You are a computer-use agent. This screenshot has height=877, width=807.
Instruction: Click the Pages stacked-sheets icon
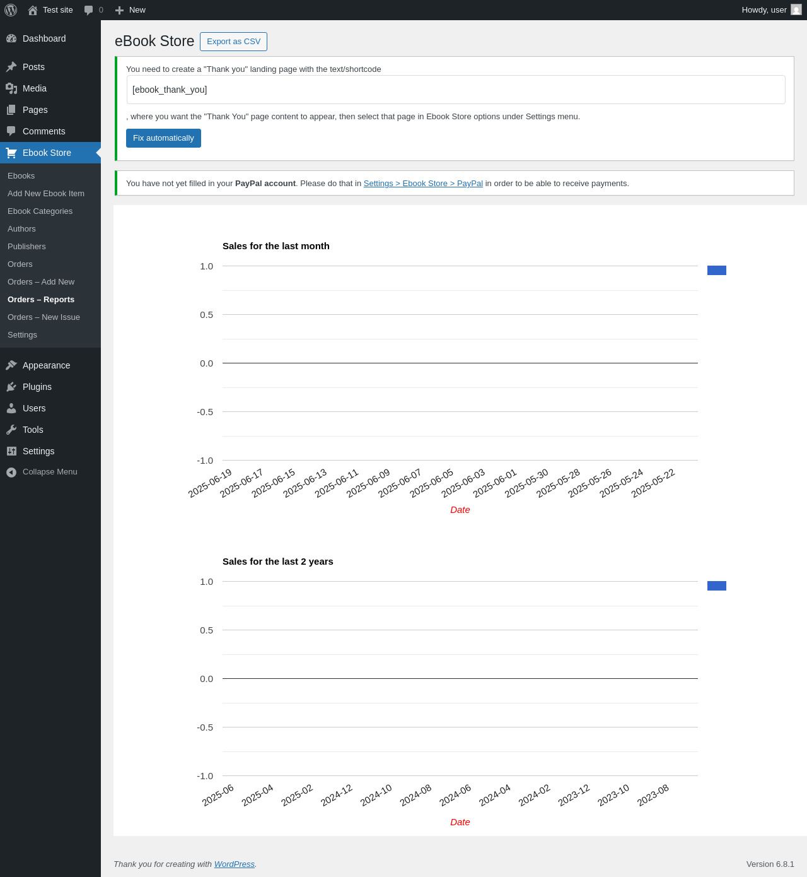coord(11,110)
